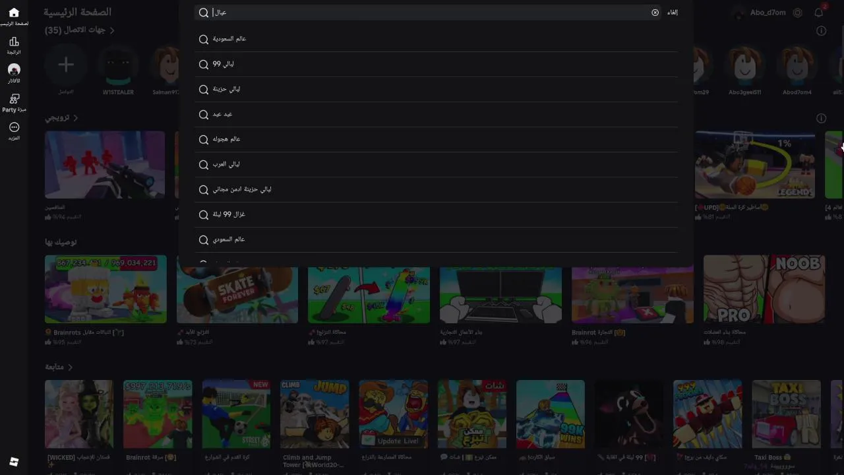Click Taxi Boss game title text
This screenshot has height=475, width=844.
(773, 457)
